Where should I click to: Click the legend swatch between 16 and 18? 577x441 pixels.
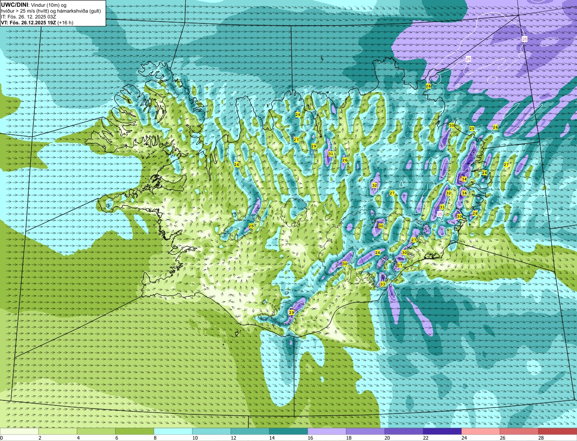(327, 432)
